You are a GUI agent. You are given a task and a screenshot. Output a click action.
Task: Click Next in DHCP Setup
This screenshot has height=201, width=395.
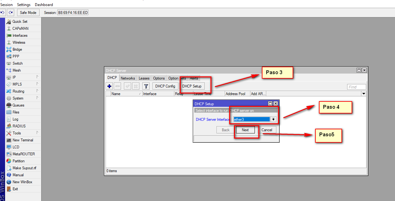[x=245, y=130]
